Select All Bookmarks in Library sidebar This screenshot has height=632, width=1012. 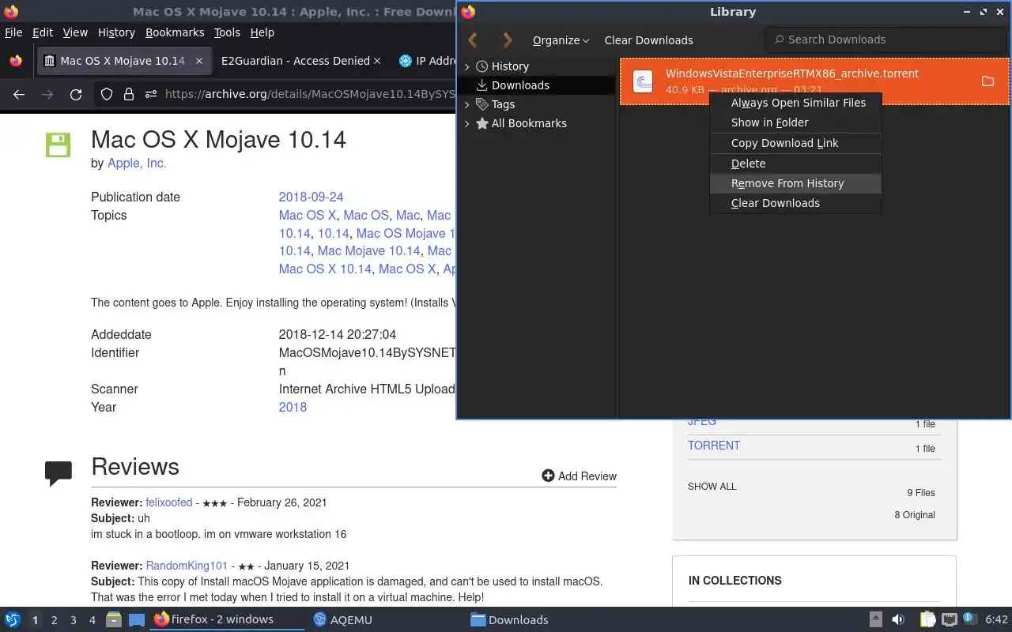pos(529,123)
